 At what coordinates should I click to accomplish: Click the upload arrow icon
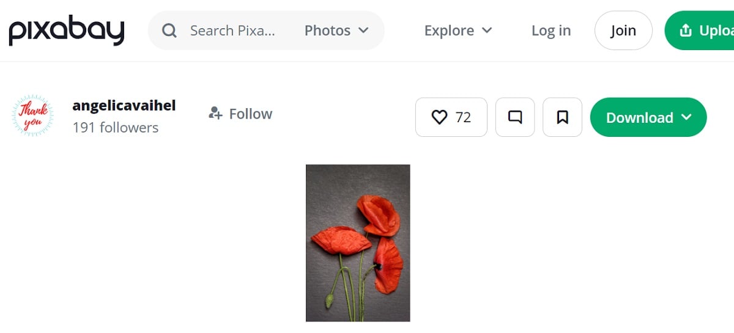686,31
